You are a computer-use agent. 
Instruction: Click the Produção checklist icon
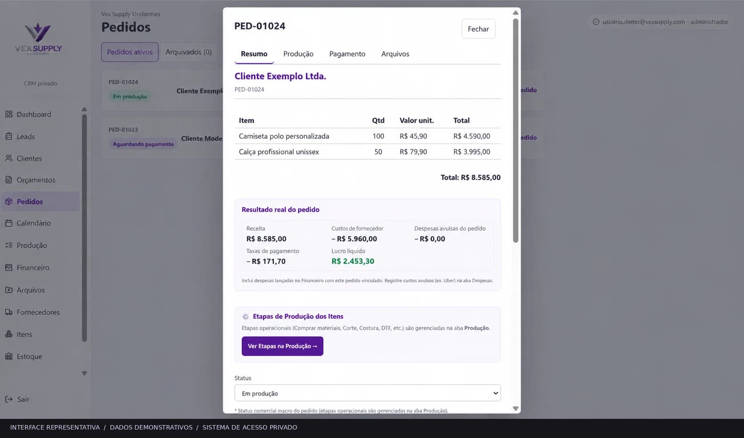[9, 245]
